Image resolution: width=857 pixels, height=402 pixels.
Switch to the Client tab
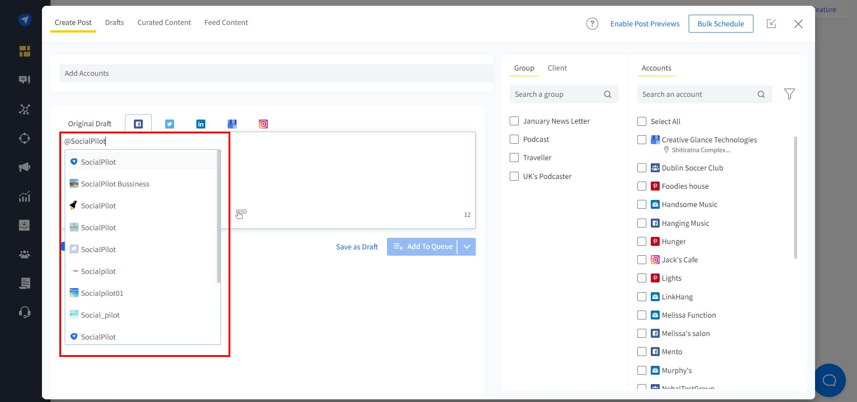click(x=557, y=68)
